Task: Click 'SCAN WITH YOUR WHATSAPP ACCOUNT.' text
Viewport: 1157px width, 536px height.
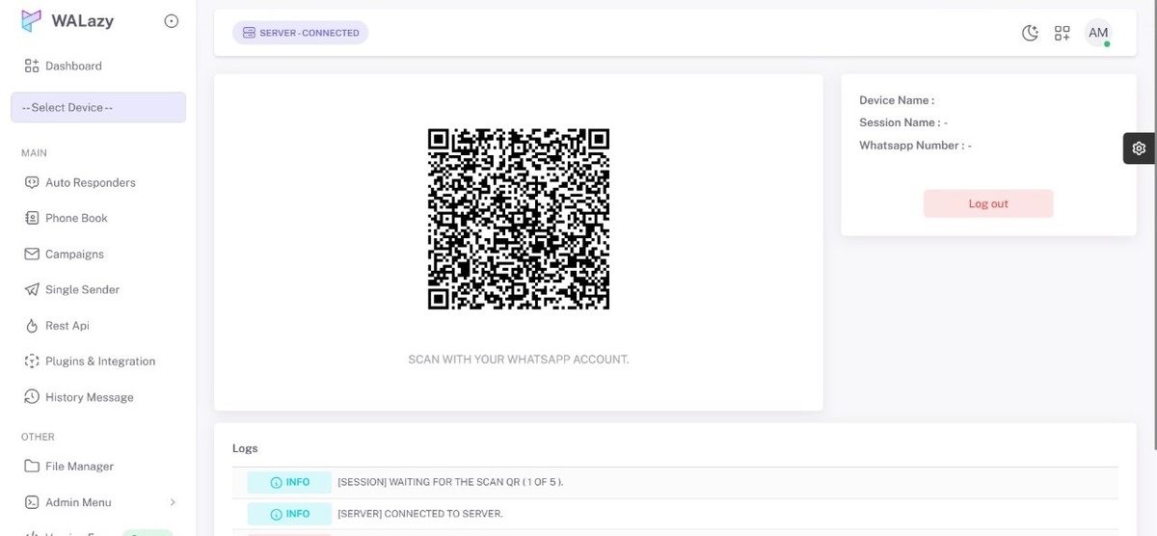Action: [x=519, y=360]
